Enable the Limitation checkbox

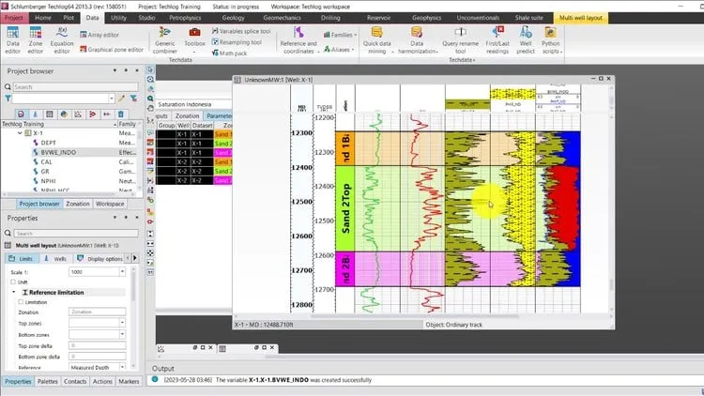(x=21, y=302)
